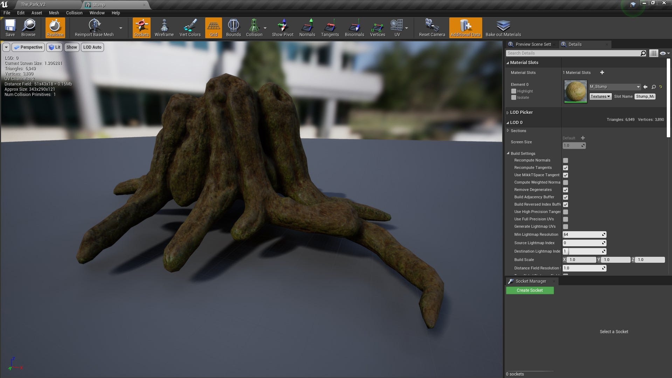Reset Camera using toolbar icon
The height and width of the screenshot is (378, 672).
tap(432, 26)
